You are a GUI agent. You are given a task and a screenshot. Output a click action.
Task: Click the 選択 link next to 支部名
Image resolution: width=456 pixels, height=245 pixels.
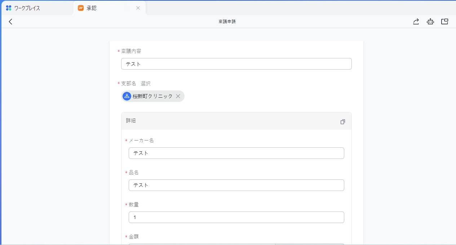pyautogui.click(x=146, y=84)
